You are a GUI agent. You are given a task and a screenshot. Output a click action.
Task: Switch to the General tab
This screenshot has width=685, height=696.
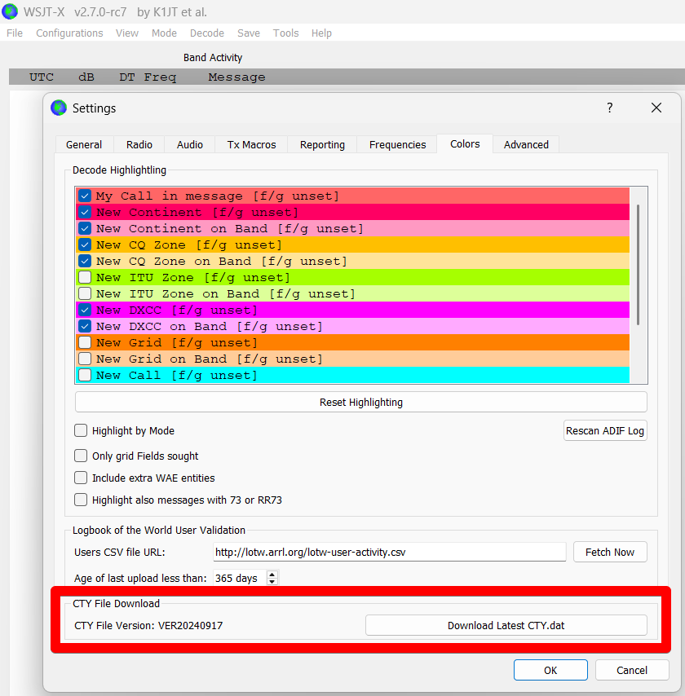(x=84, y=145)
